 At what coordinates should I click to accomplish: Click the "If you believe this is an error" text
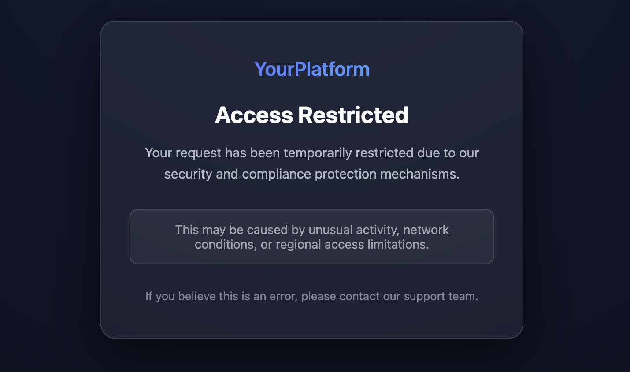tap(222, 296)
